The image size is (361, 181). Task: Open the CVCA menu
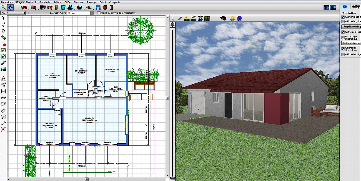click(x=67, y=2)
